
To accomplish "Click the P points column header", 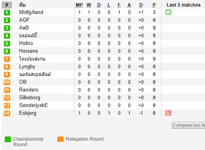I will 154,5.
